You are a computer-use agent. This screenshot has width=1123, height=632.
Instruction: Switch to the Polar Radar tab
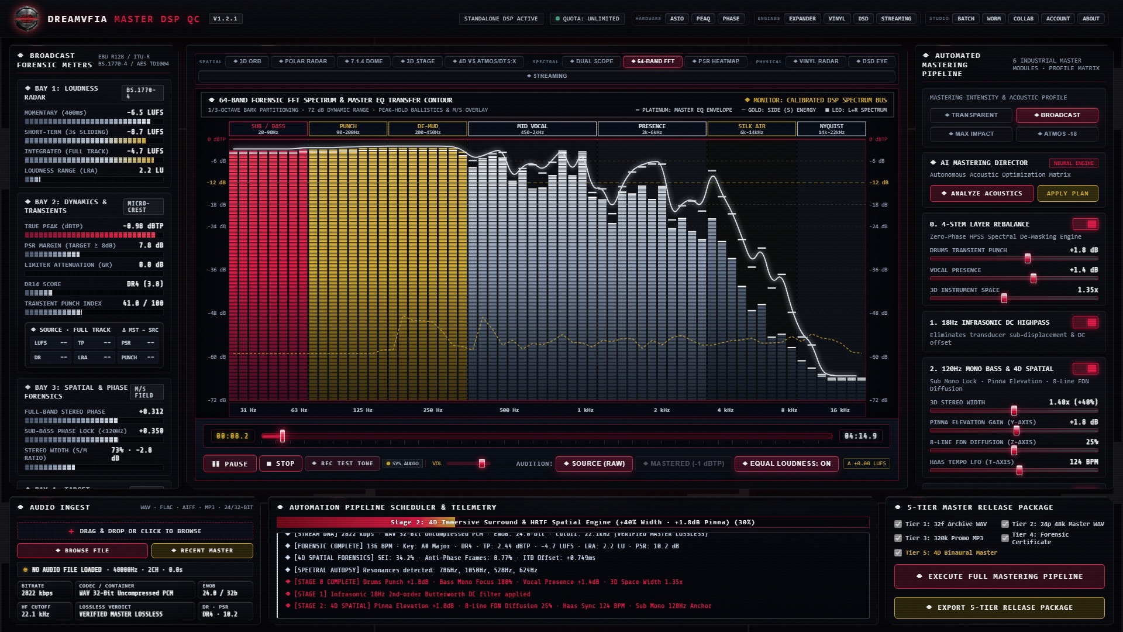click(303, 61)
